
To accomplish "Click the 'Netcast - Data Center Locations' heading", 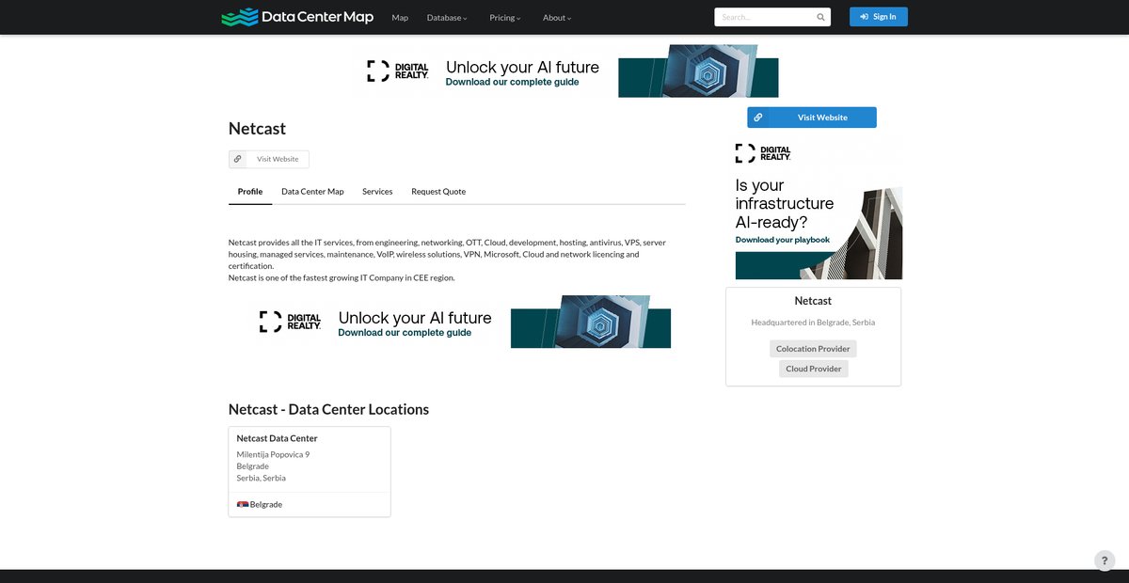I will coord(328,410).
